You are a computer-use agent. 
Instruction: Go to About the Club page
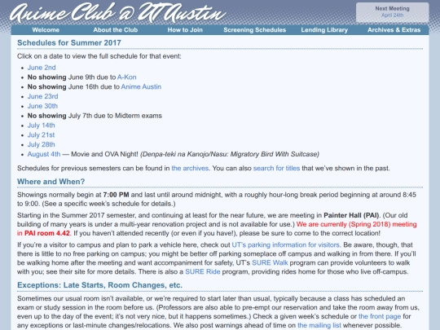pyautogui.click(x=116, y=30)
